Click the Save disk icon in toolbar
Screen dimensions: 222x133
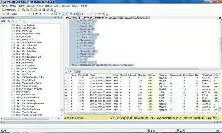click(44, 10)
